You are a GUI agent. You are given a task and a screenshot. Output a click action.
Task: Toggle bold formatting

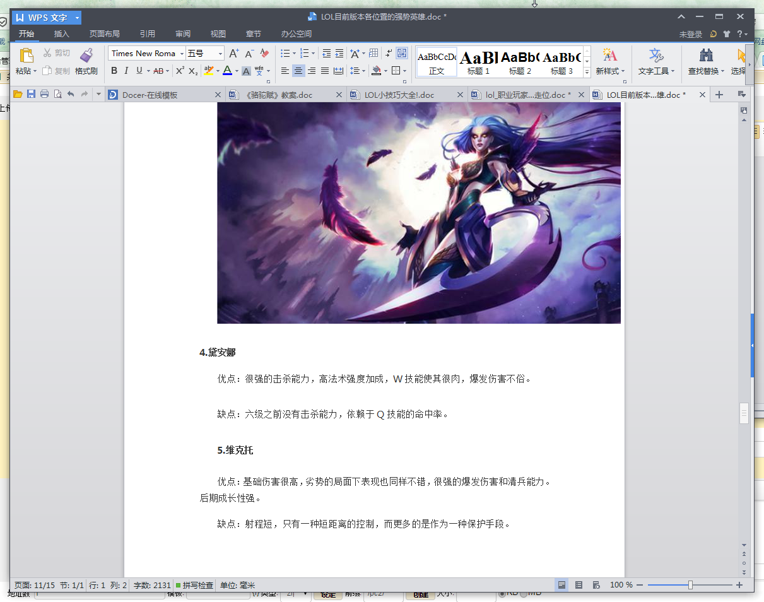[x=114, y=71]
